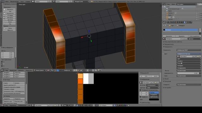Click the 'Выделить' material button
202x113 pixels.
(182, 36)
